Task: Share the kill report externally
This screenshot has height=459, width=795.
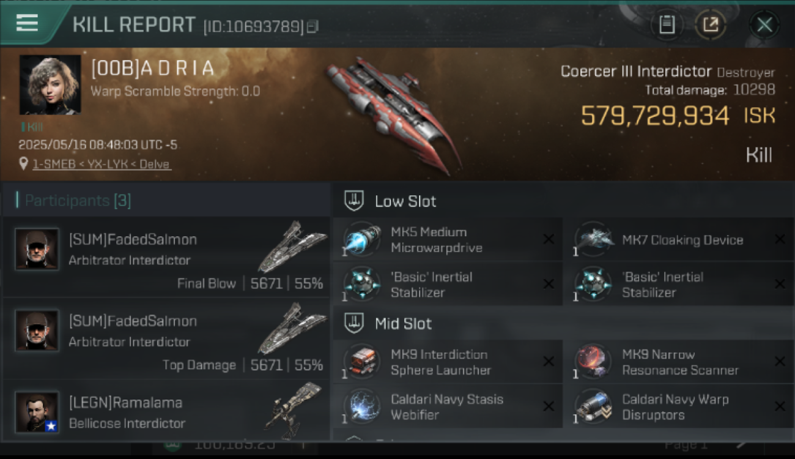Action: [x=710, y=24]
